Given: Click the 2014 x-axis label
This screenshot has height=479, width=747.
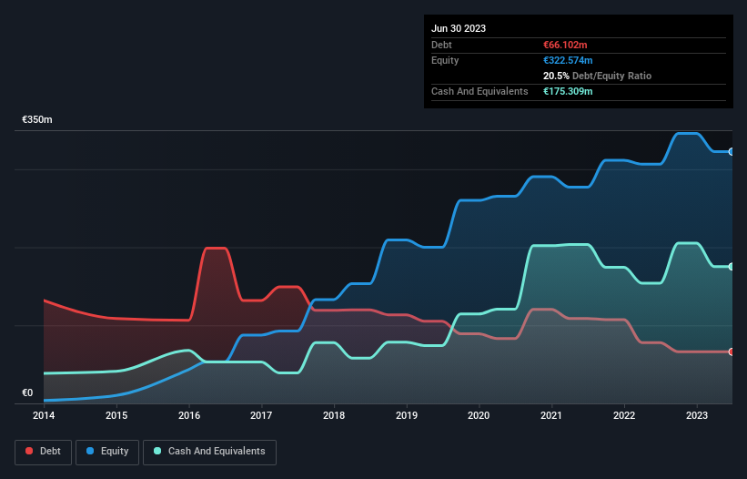Looking at the screenshot, I should click(x=44, y=415).
